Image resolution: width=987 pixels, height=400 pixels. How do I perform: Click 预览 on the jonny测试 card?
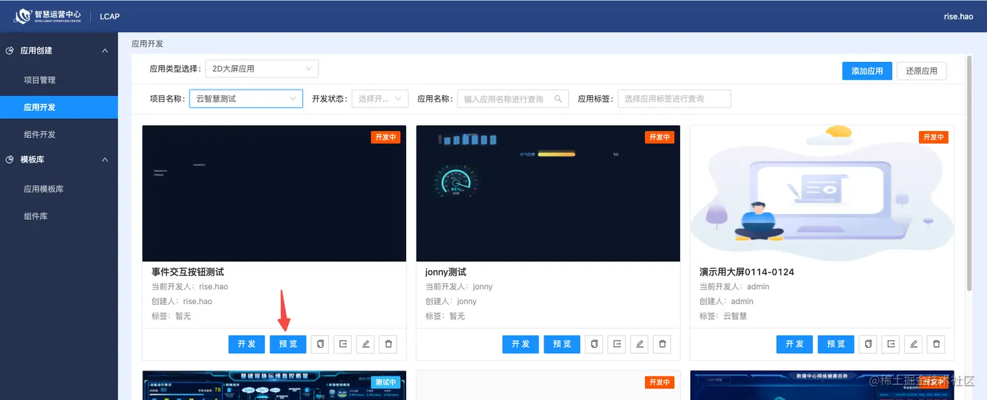pos(562,344)
